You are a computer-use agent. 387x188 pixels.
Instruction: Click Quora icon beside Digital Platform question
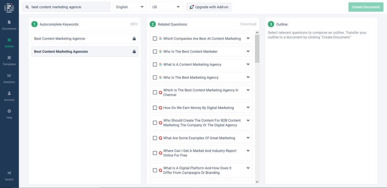(x=160, y=170)
